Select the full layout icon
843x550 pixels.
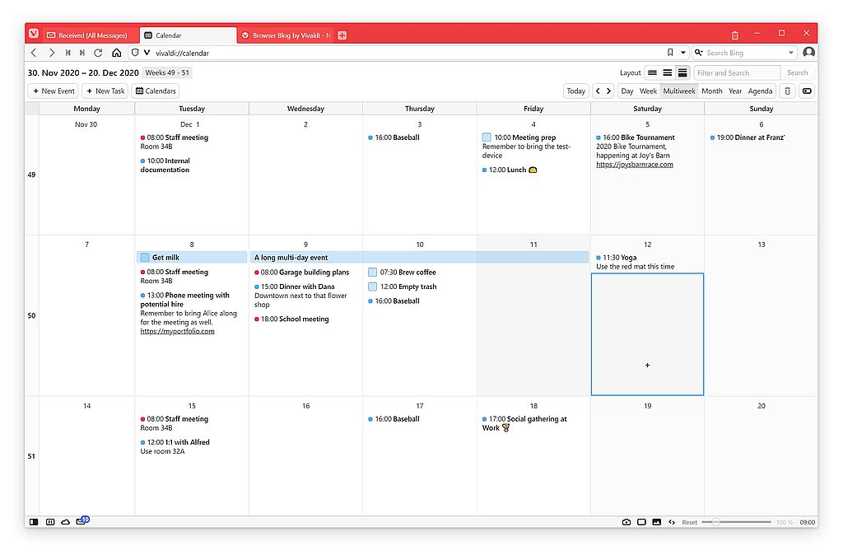point(682,72)
